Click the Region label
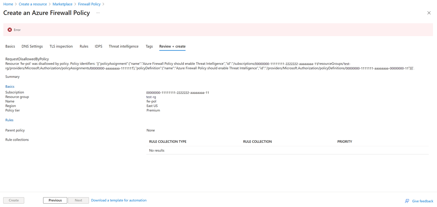The width and height of the screenshot is (437, 207). 11,106
